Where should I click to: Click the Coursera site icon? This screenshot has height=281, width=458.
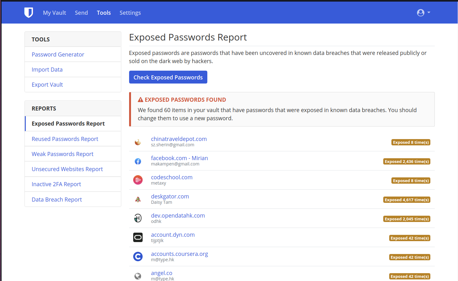(x=138, y=257)
